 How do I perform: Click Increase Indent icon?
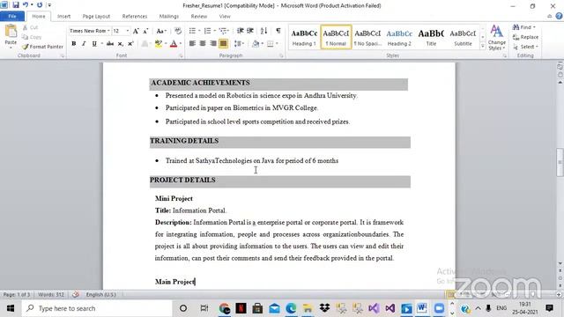click(250, 31)
